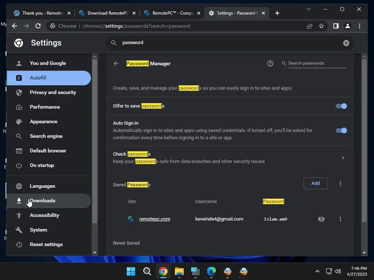Open Languages settings section

[49, 186]
